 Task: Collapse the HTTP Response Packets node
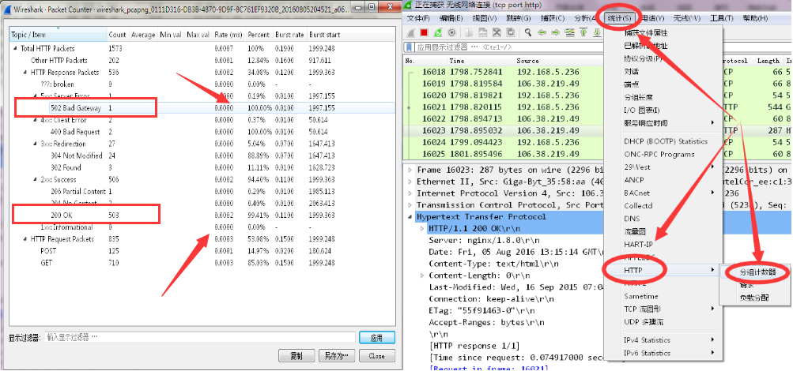(x=25, y=73)
